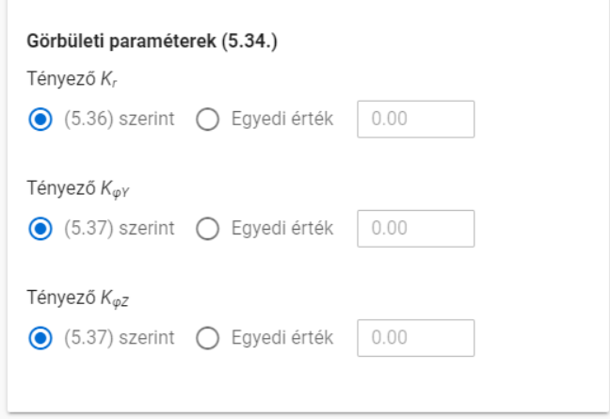This screenshot has height=419, width=610.
Task: Click the card's bottom border shadow
Action: click(x=308, y=412)
